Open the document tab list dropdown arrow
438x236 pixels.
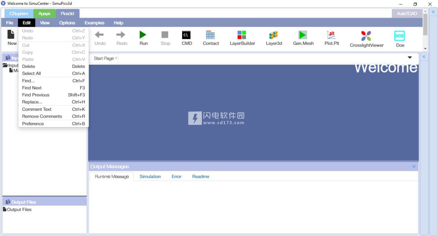coord(410,57)
